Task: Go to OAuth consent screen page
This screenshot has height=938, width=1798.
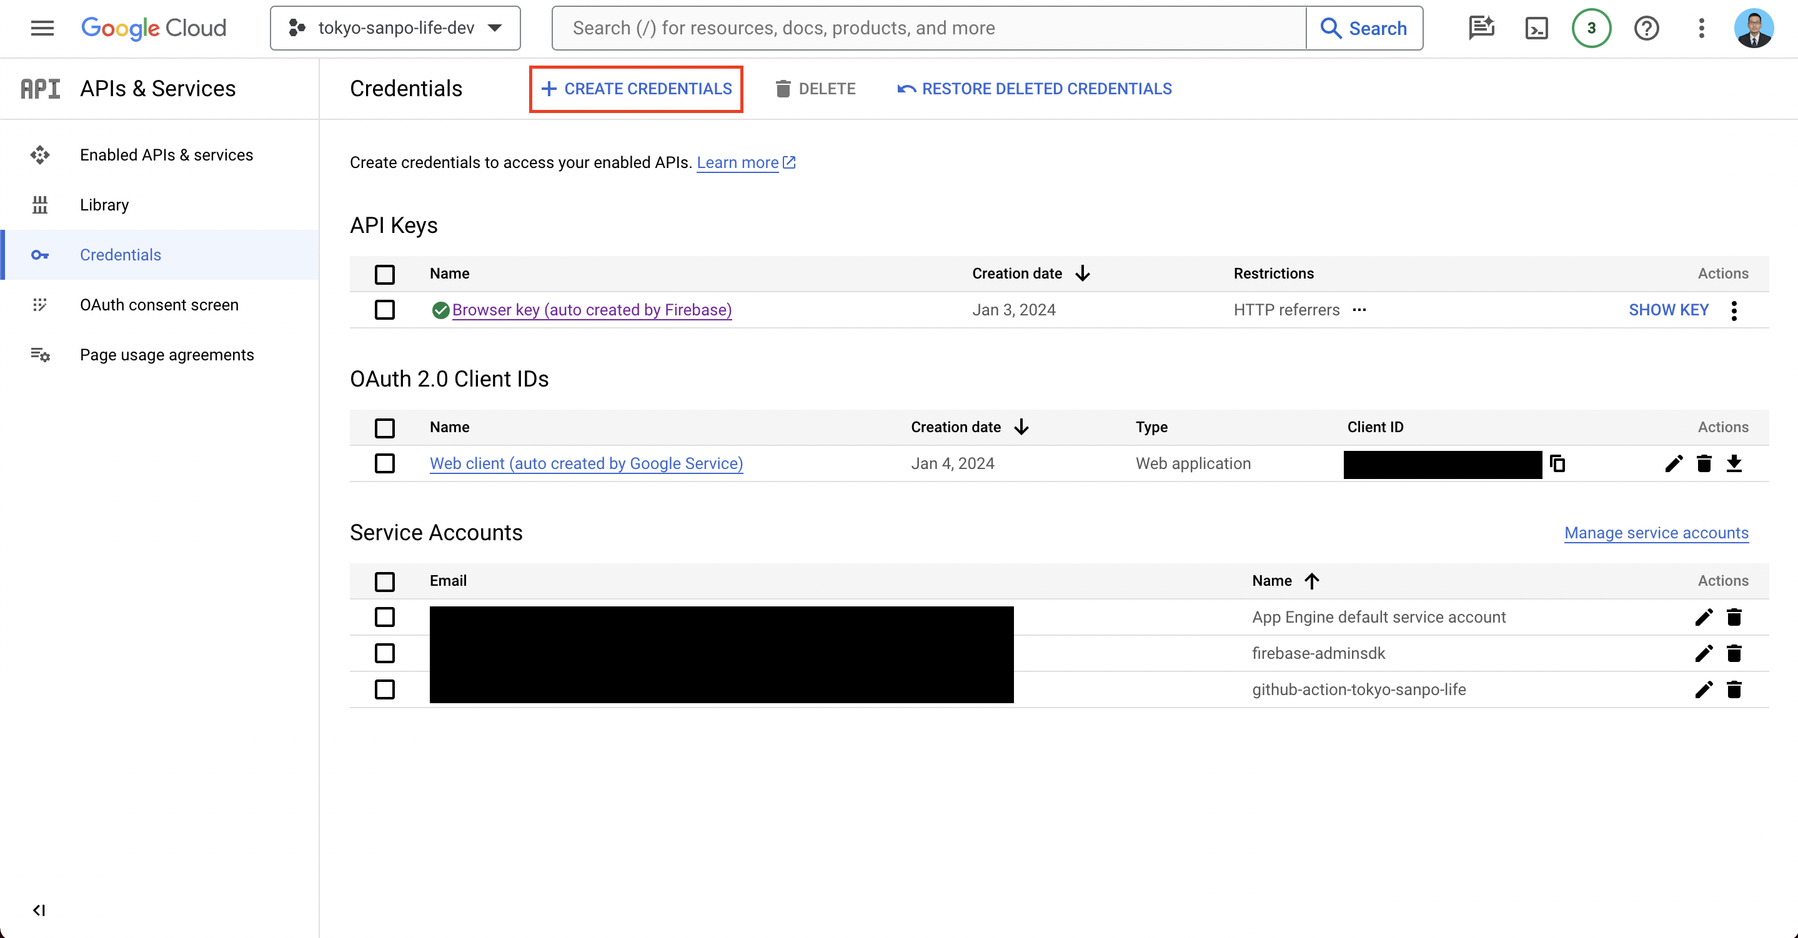Action: point(159,305)
